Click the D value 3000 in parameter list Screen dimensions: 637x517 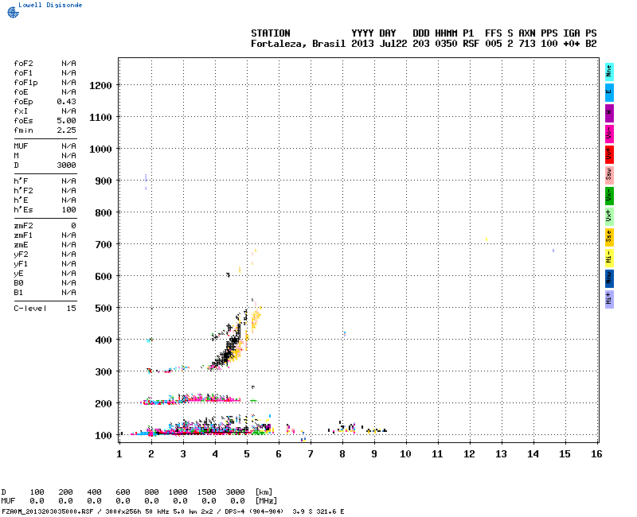click(66, 165)
